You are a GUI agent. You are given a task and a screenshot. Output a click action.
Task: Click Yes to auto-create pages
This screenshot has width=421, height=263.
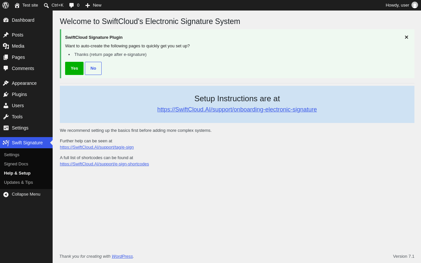point(74,68)
